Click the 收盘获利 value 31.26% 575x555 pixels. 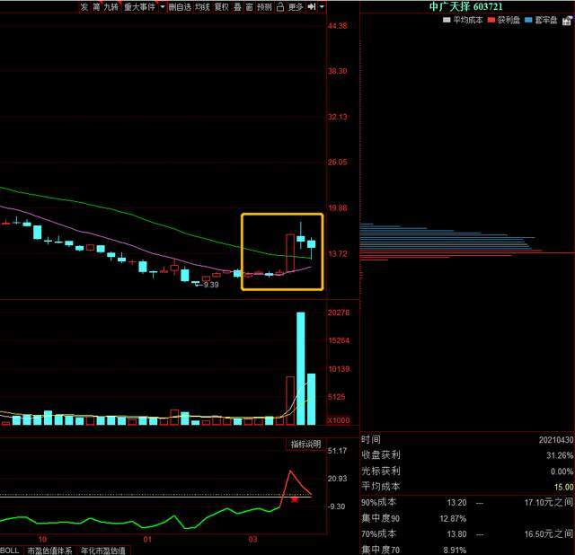coord(560,455)
